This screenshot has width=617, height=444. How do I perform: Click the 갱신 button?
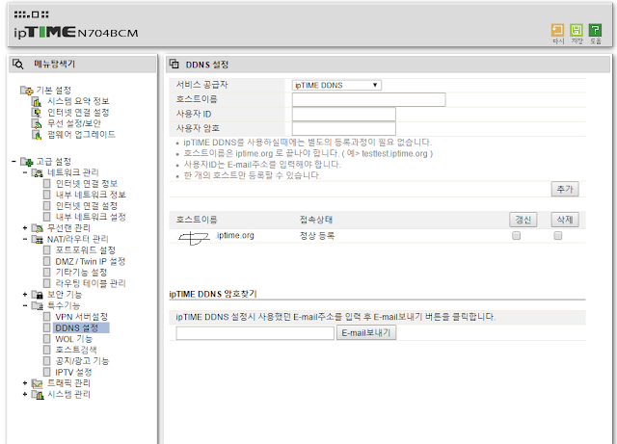pyautogui.click(x=523, y=220)
